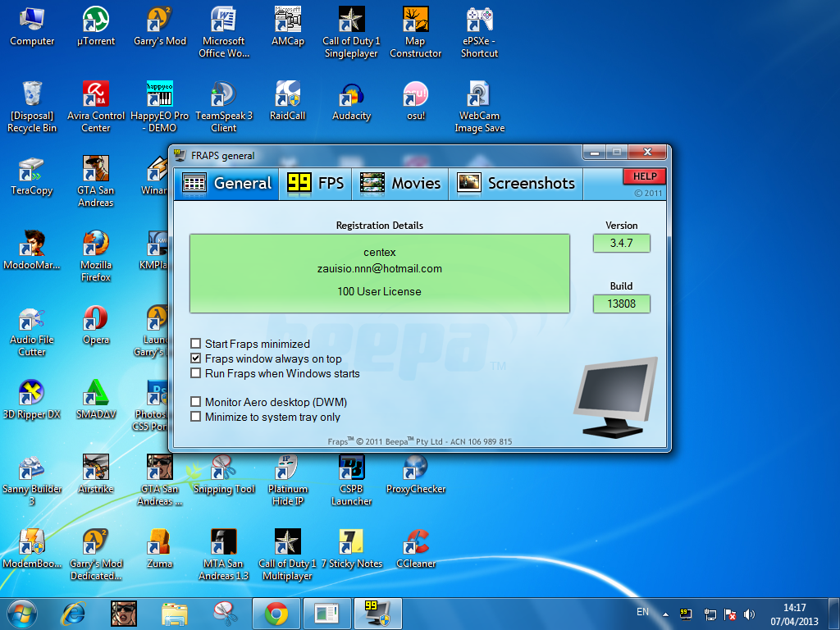
Task: Launch Google Chrome from the taskbar
Action: tap(276, 613)
